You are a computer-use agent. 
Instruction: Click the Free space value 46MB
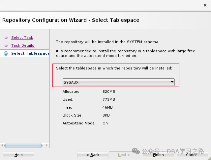[107, 107]
